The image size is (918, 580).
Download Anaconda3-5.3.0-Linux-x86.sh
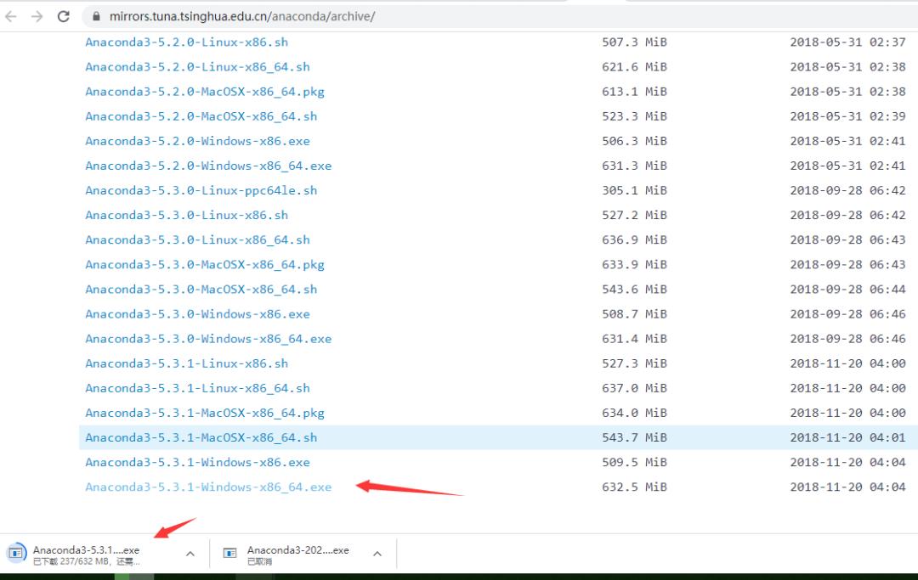[187, 215]
